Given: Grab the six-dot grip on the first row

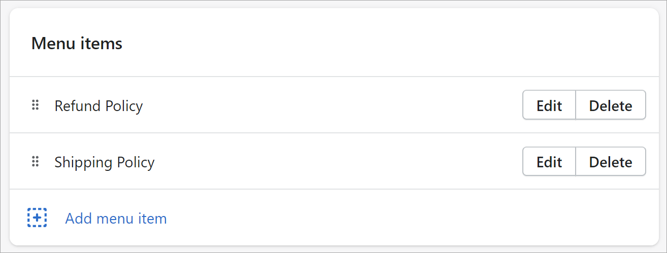Looking at the screenshot, I should 36,105.
